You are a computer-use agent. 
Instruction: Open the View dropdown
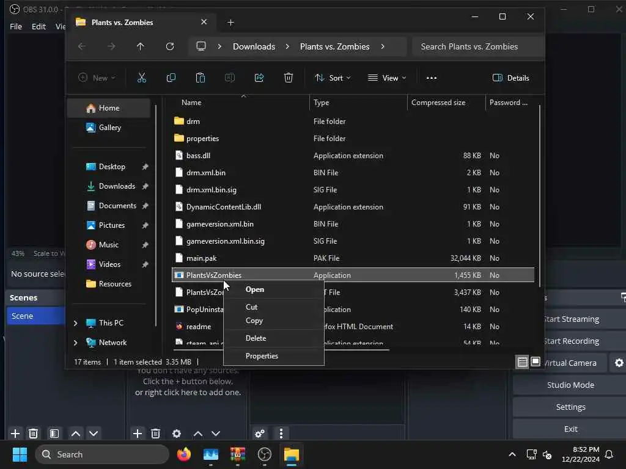point(387,78)
